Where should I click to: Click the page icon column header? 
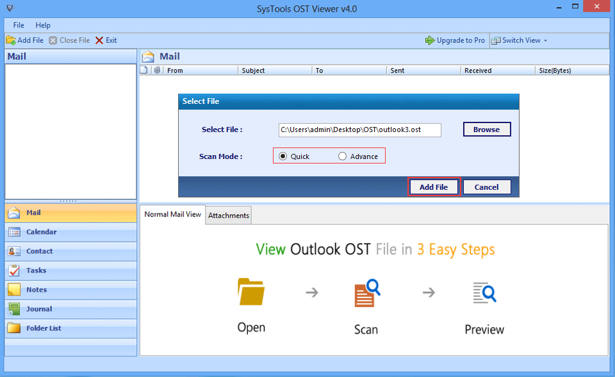coord(144,70)
